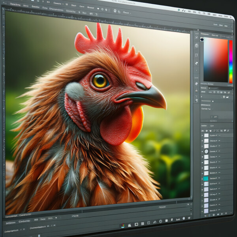Click the colorful Chrome-like icon in the taskbar
This screenshot has height=237, width=237.
coord(123,226)
